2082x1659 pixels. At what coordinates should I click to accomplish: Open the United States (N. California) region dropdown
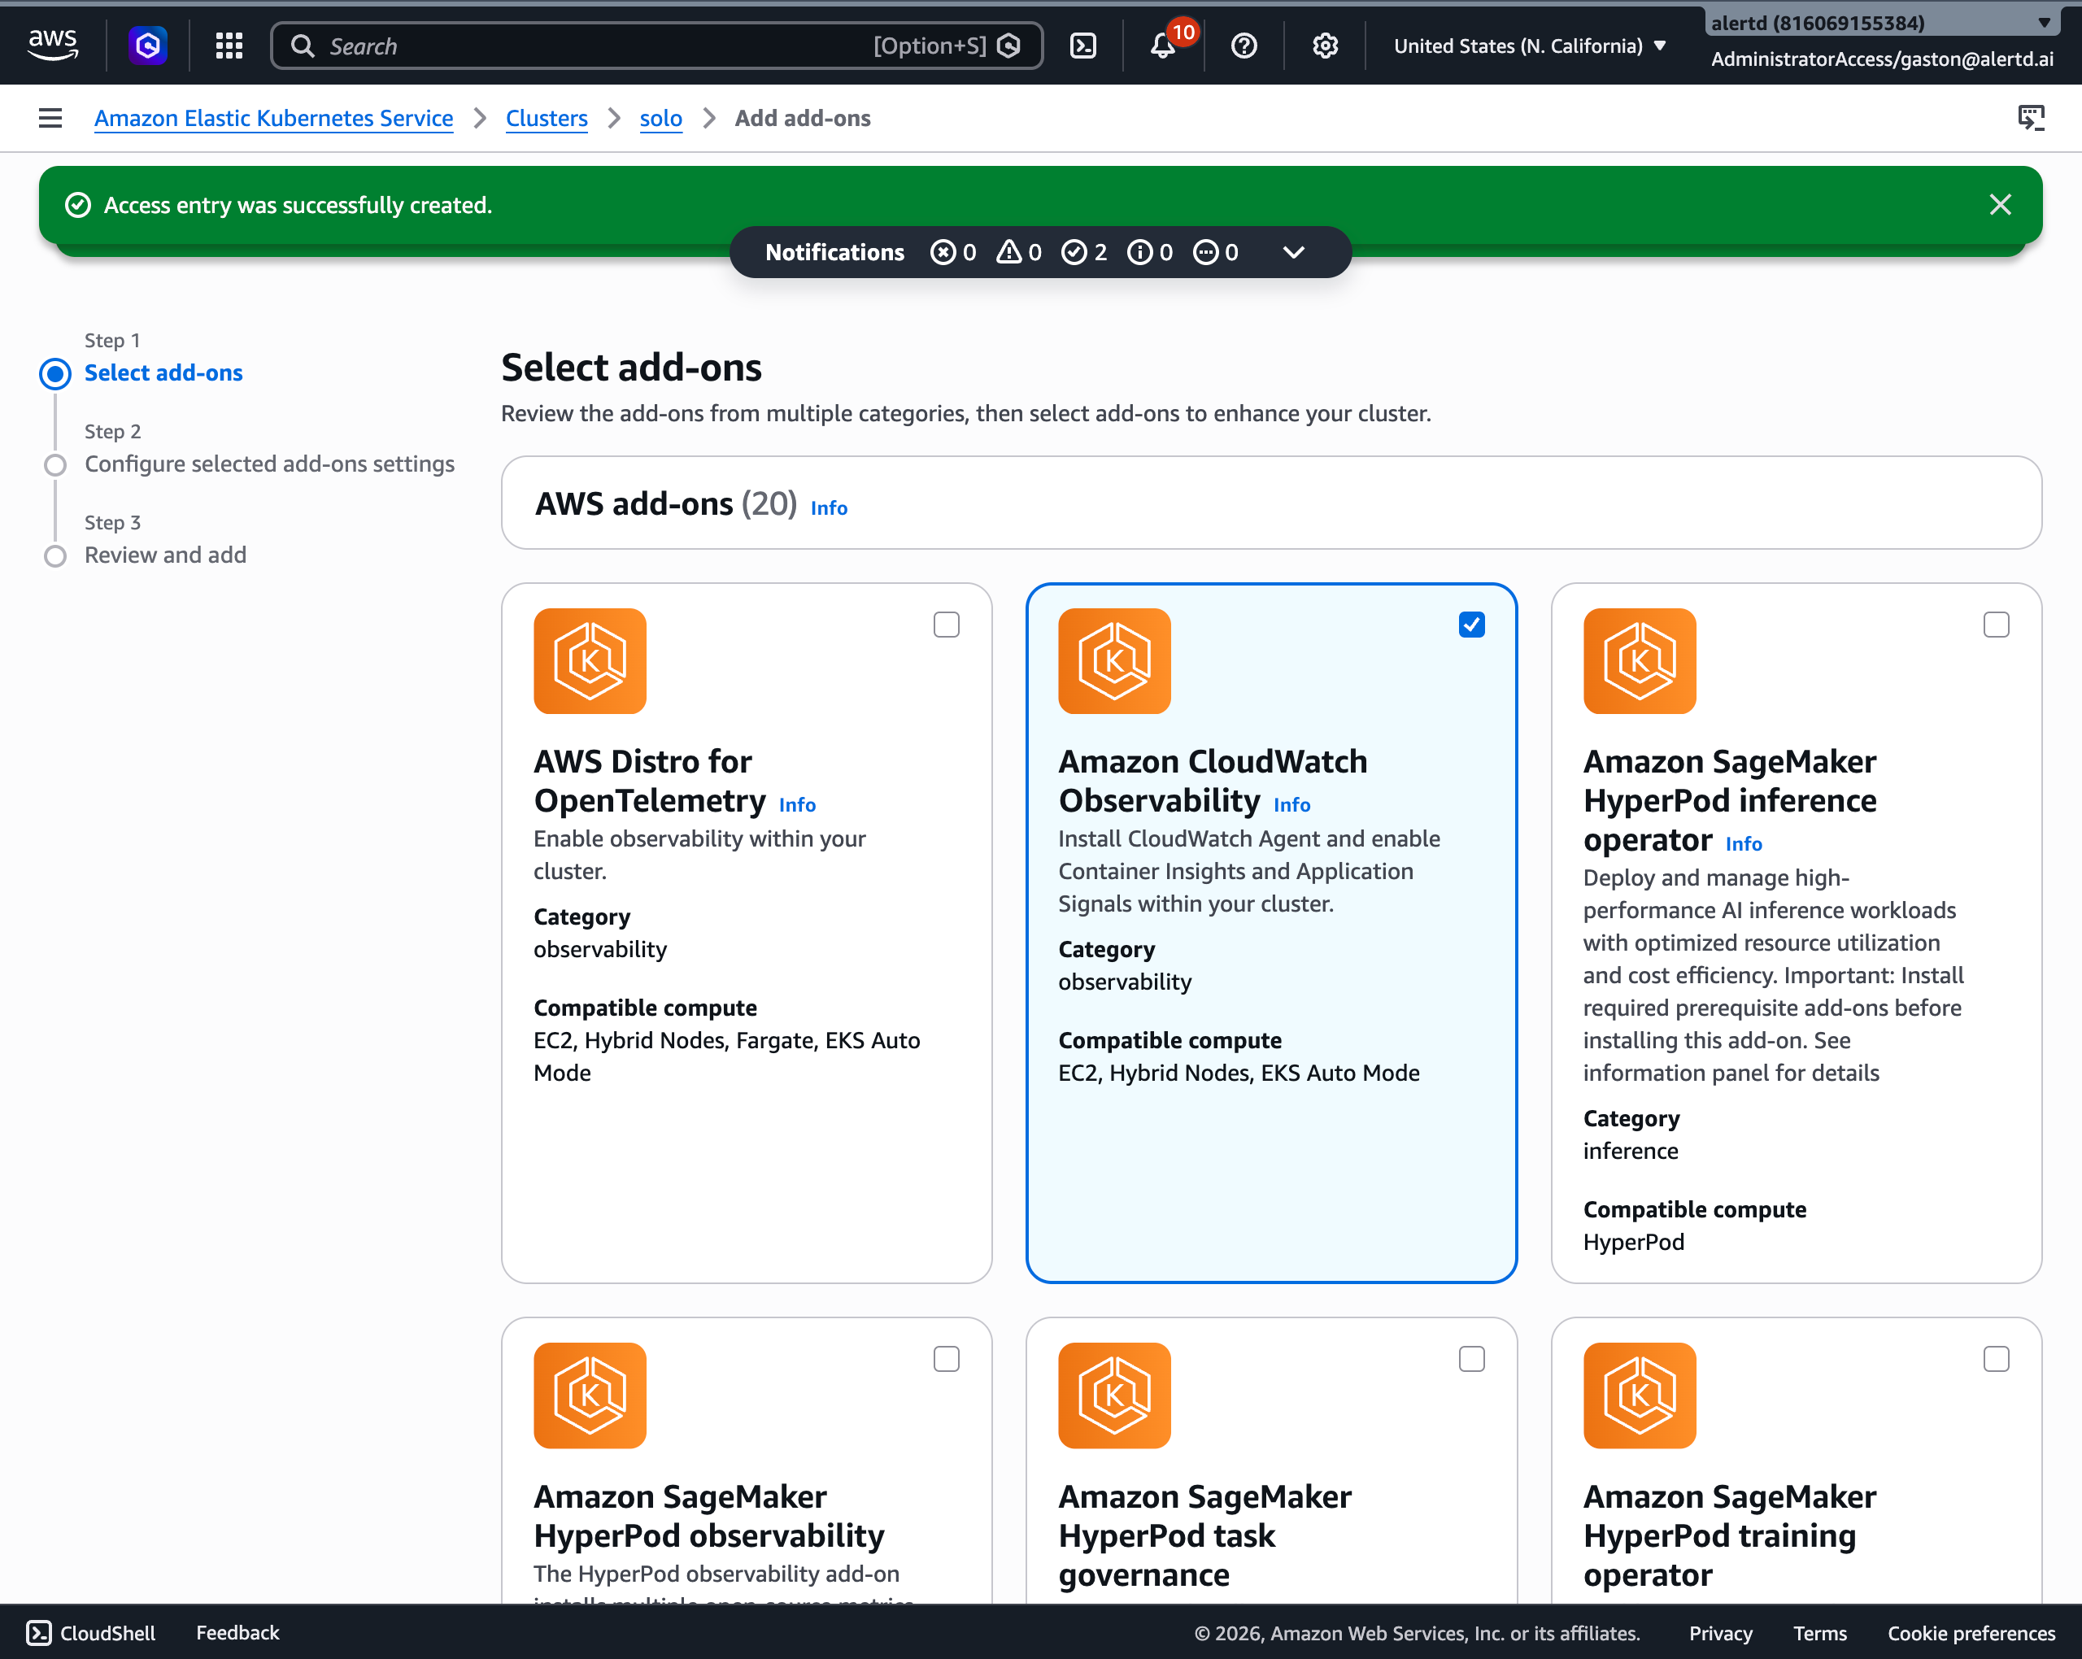[x=1530, y=46]
